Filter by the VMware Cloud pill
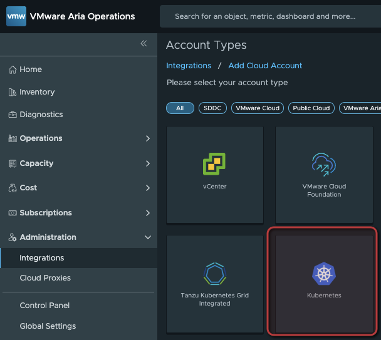Viewport: 381px width, 340px height. 258,108
